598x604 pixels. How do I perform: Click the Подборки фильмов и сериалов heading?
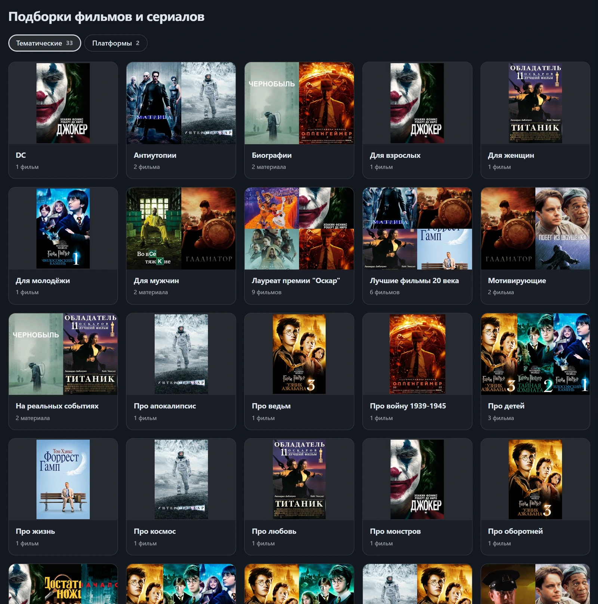coord(107,17)
